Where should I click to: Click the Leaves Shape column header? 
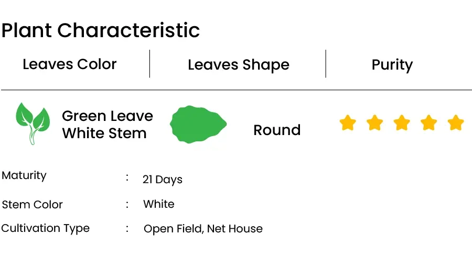point(239,65)
